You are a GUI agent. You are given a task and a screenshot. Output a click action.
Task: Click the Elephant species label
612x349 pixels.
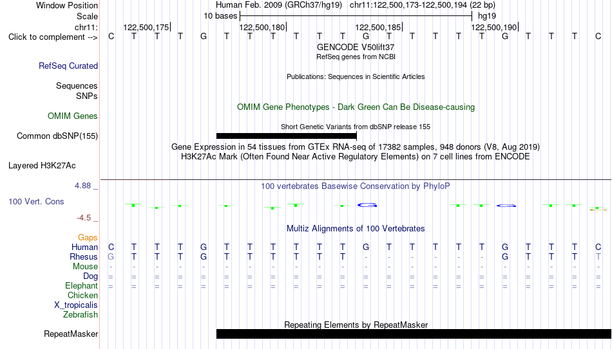(x=81, y=286)
